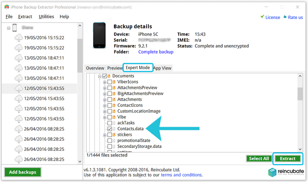Click the backup list scroll down arrow

(x=80, y=161)
